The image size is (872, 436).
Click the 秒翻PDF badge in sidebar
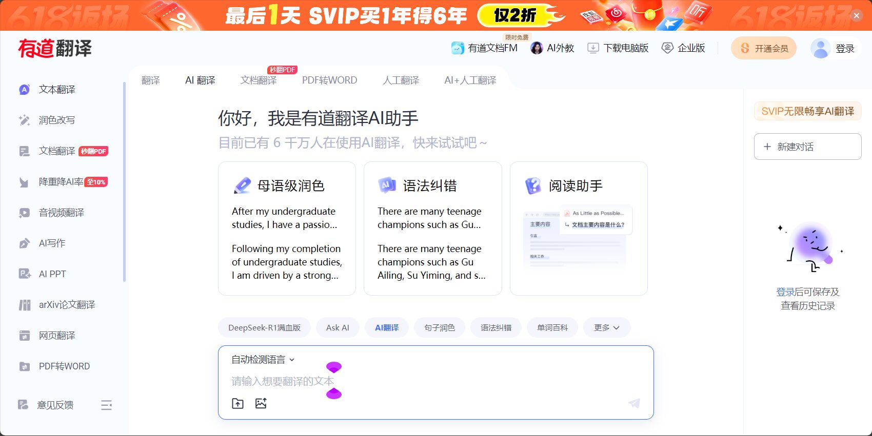pyautogui.click(x=93, y=151)
